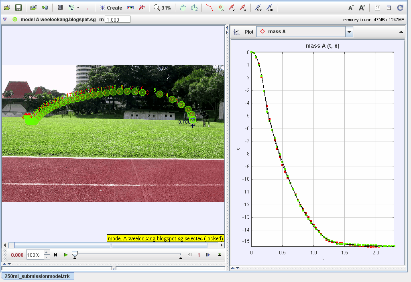411x282 pixels.
Task: Click the end-frame black marker
Action: [181, 258]
